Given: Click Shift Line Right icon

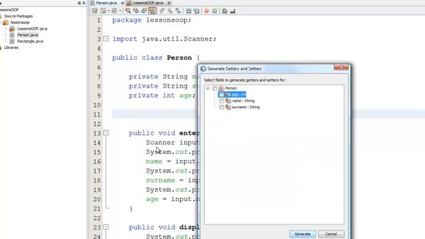Looking at the screenshot, I should [x=197, y=11].
